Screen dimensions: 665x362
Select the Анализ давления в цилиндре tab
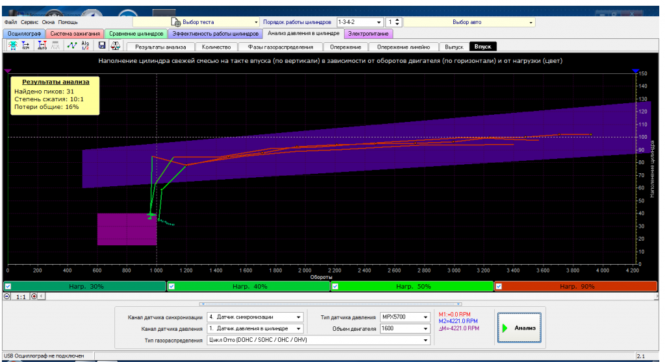303,33
